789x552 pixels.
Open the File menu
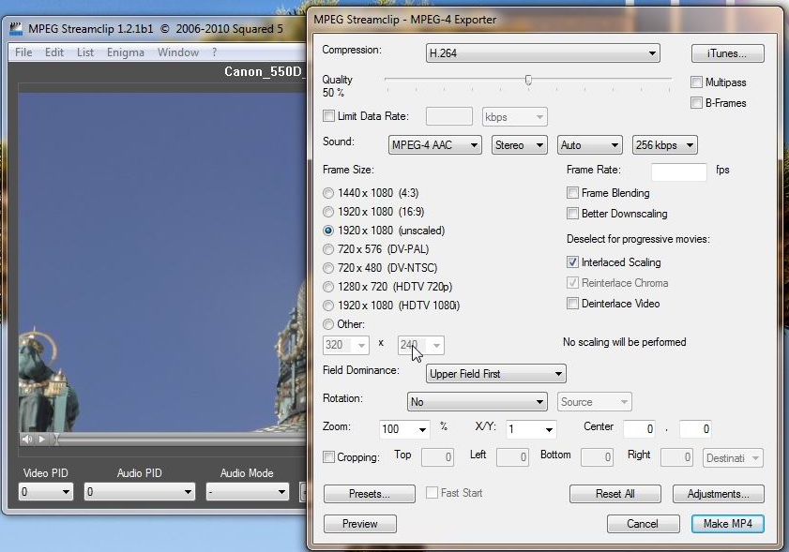pos(23,52)
